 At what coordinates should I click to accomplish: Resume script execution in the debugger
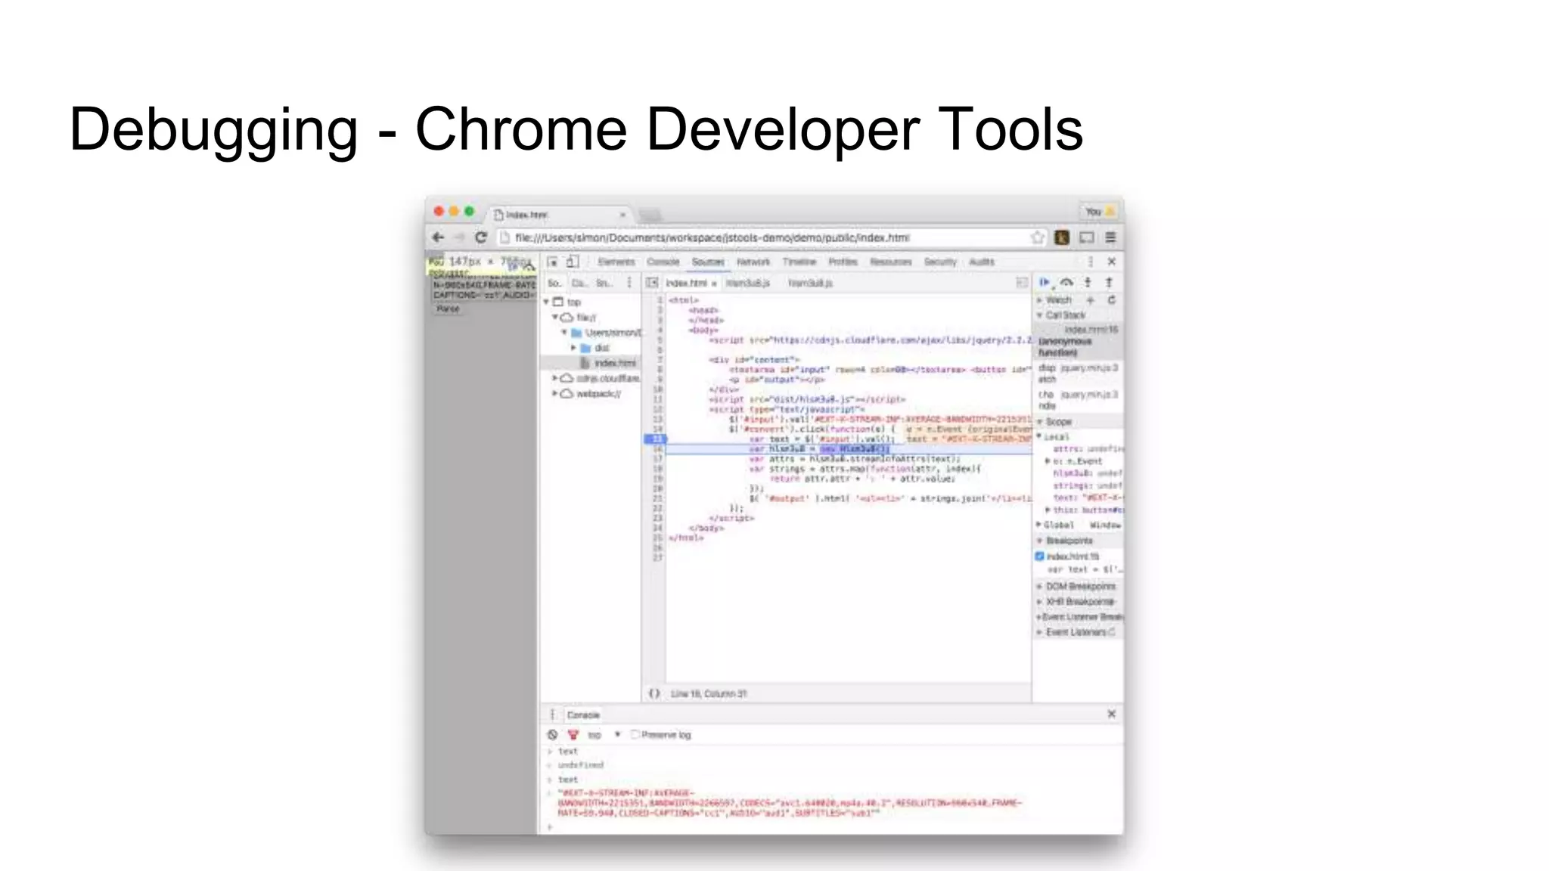coord(1045,282)
